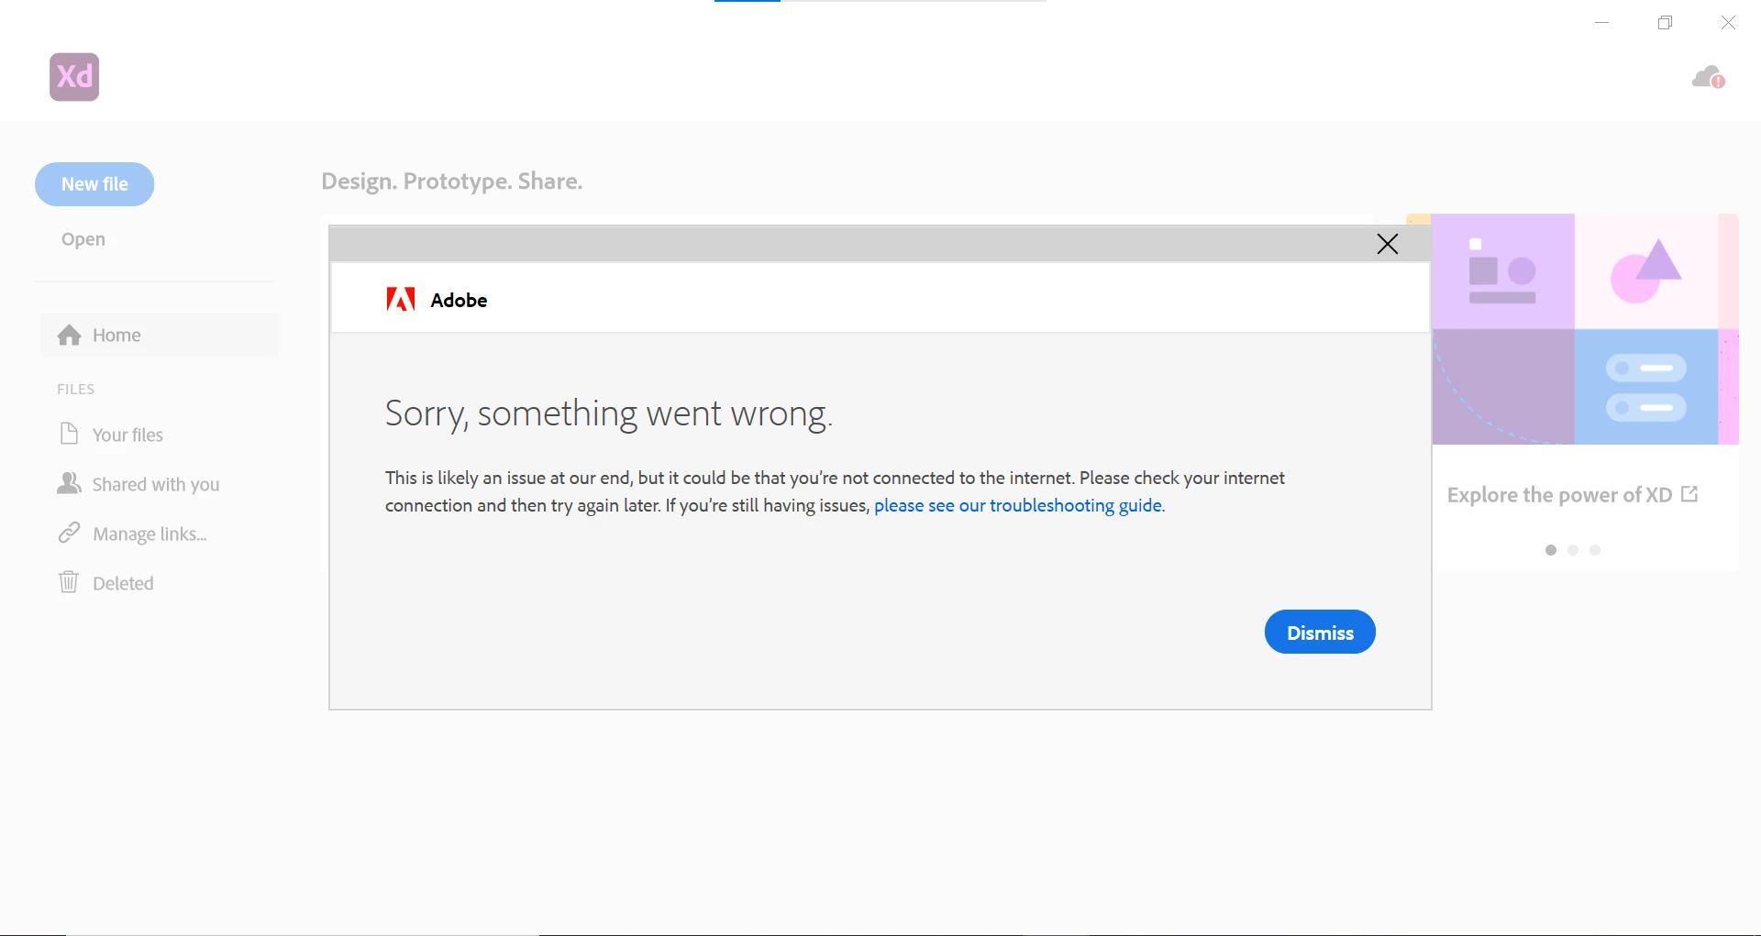The width and height of the screenshot is (1761, 936).
Task: Close the error dialog with X
Action: [1387, 244]
